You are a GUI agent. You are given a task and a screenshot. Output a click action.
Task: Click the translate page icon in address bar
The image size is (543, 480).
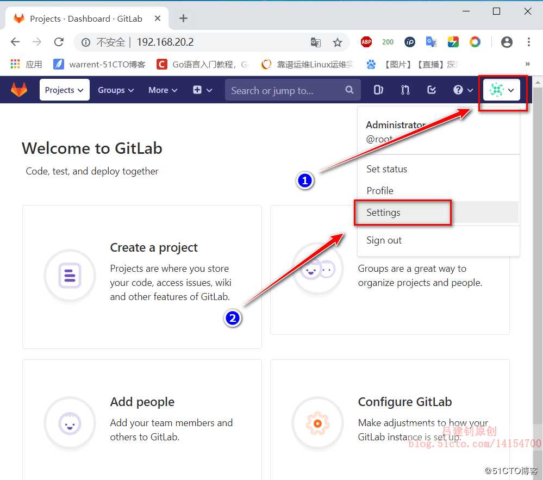[315, 42]
